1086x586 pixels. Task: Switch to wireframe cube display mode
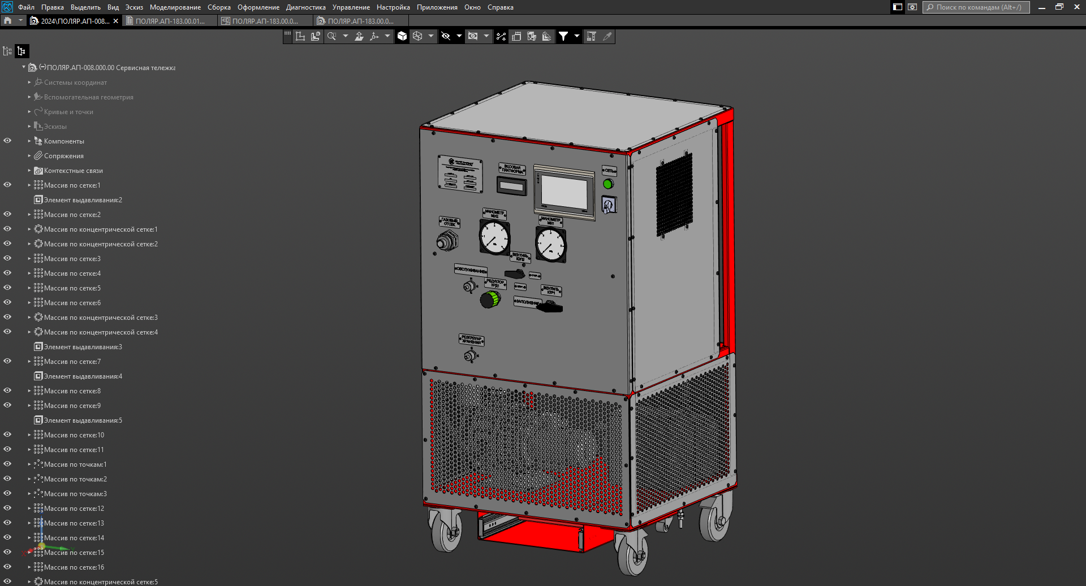417,36
